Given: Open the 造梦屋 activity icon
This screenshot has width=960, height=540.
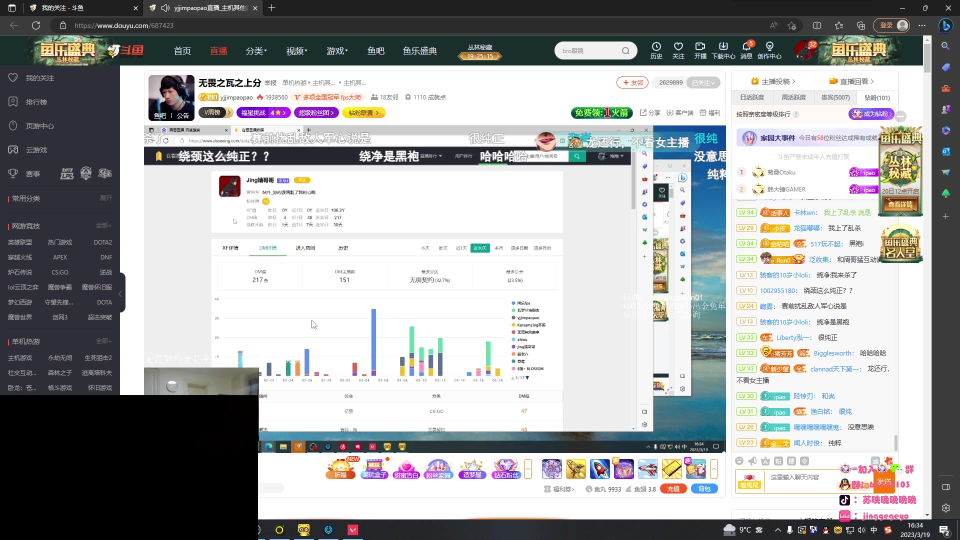Looking at the screenshot, I should coord(472,469).
